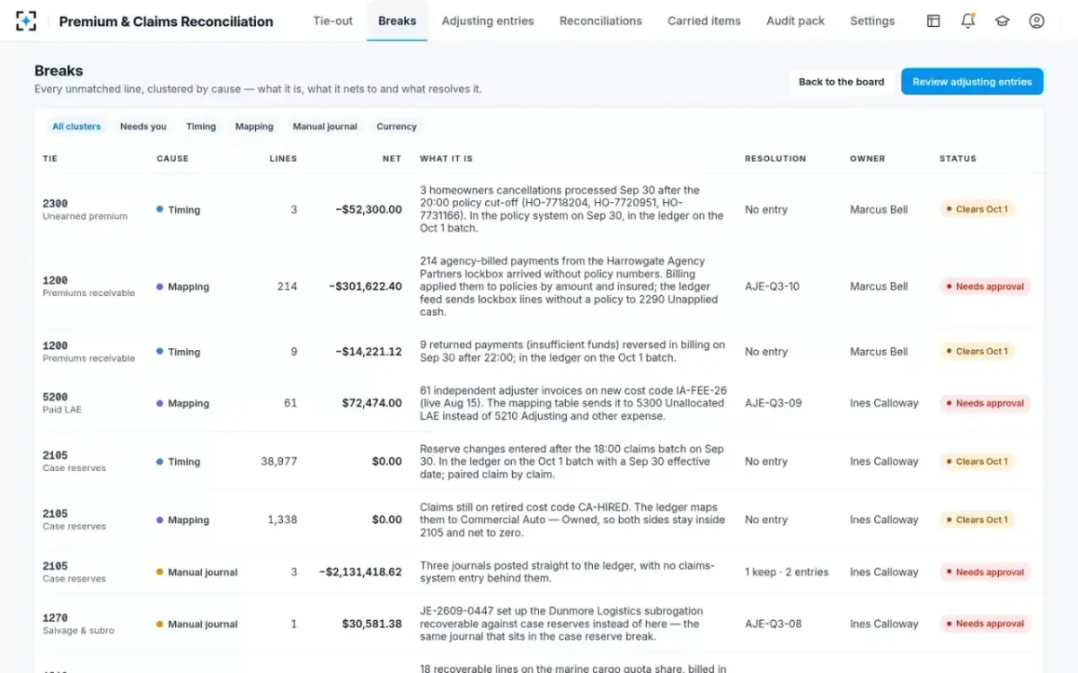Click resolution AJE-Q3-10
This screenshot has width=1078, height=673.
point(772,287)
